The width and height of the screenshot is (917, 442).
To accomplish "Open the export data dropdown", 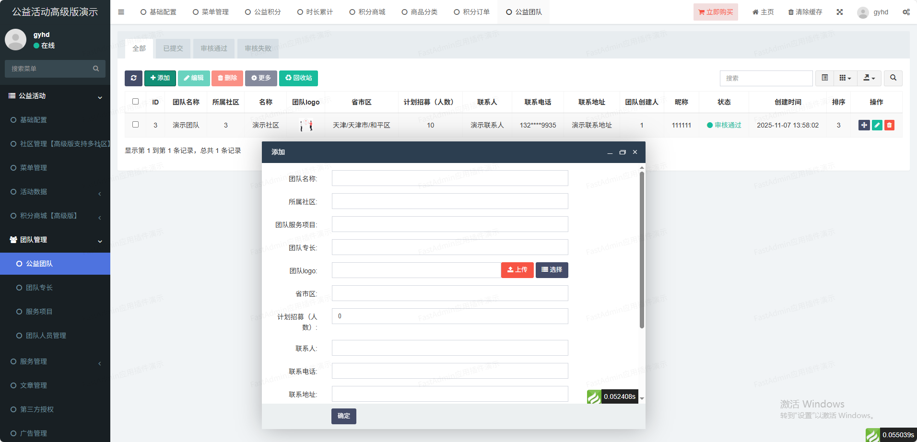I will coord(869,78).
